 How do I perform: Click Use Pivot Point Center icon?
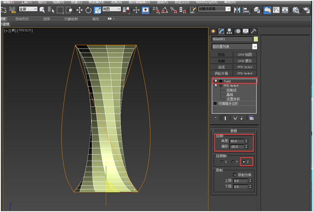point(126,10)
